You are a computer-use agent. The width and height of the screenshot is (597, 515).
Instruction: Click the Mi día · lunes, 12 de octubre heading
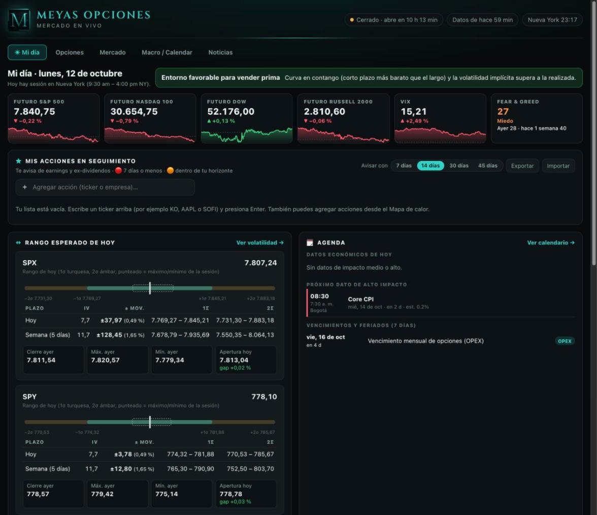click(65, 74)
